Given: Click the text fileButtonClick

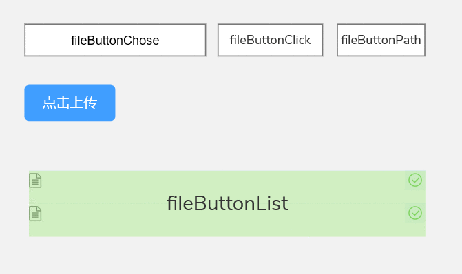Looking at the screenshot, I should pyautogui.click(x=270, y=40).
